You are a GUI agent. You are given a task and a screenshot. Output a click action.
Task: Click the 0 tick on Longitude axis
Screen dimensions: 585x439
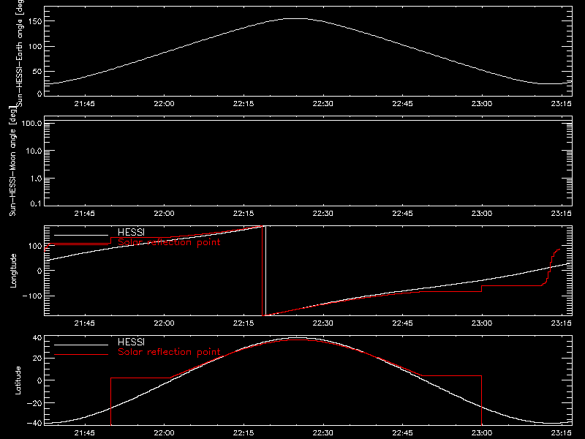(39, 271)
